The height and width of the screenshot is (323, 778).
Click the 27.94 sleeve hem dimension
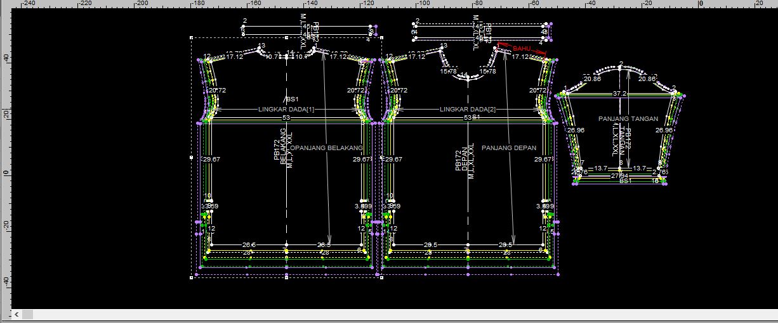click(x=619, y=175)
